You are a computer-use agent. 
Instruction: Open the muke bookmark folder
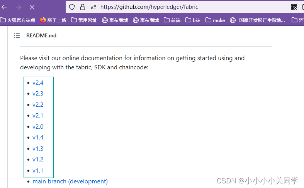click(215, 20)
